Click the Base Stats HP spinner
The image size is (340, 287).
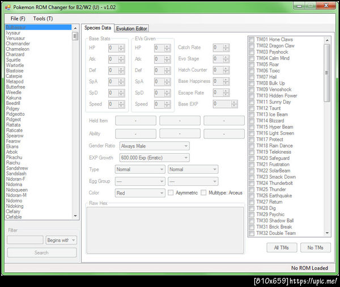(x=117, y=48)
